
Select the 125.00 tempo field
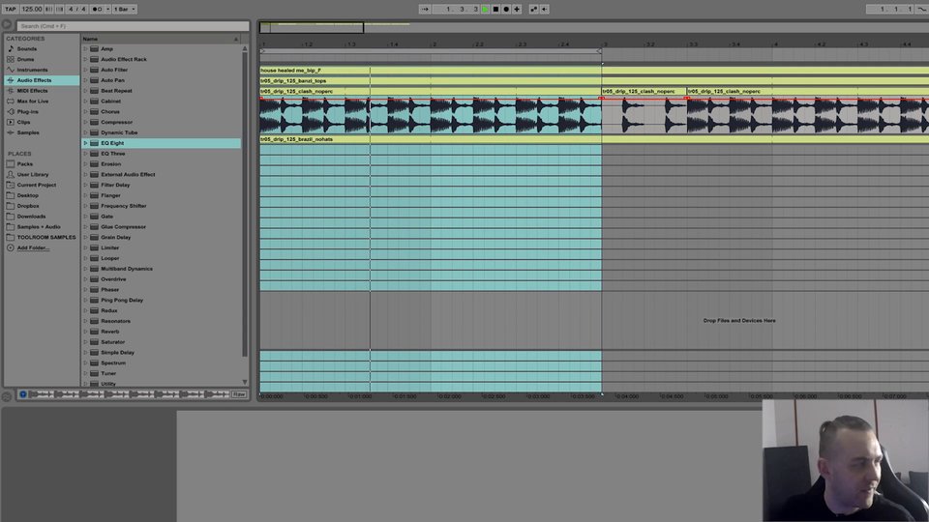pyautogui.click(x=32, y=9)
